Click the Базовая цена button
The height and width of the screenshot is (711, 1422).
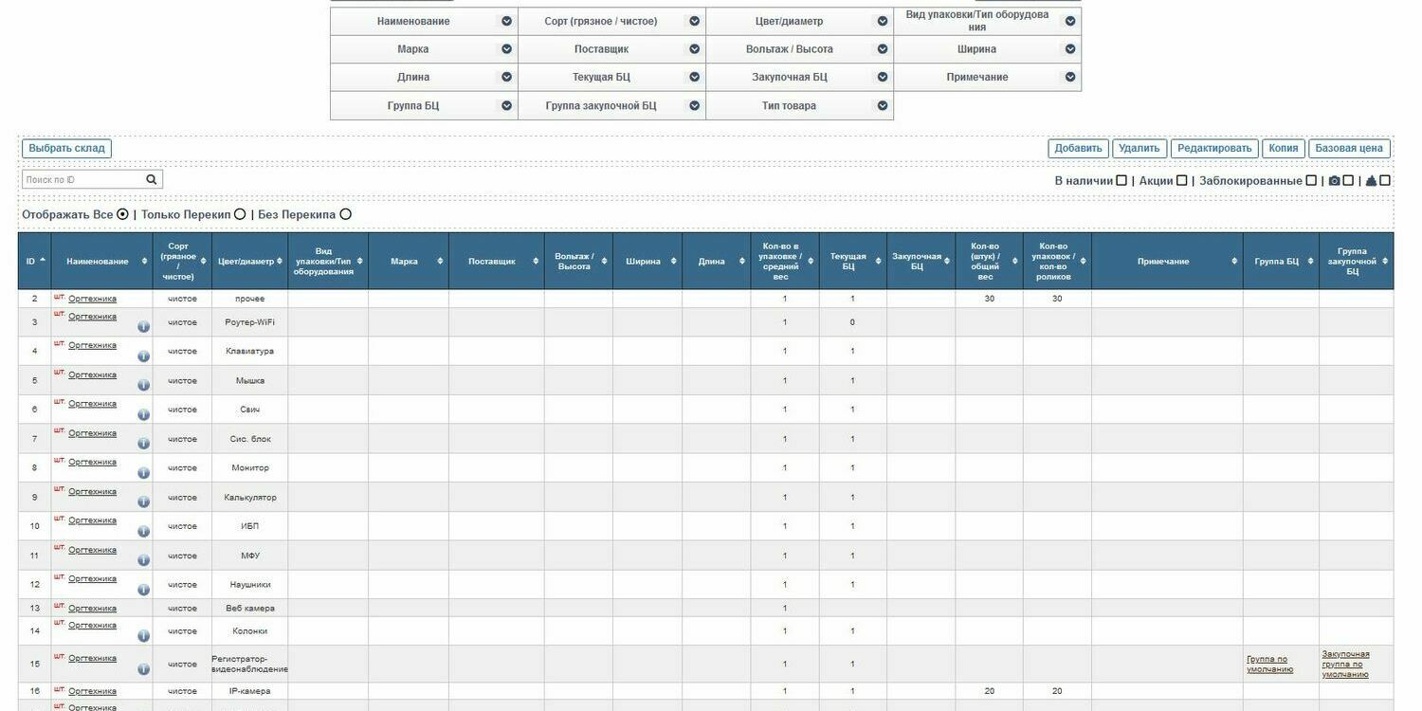pyautogui.click(x=1349, y=149)
